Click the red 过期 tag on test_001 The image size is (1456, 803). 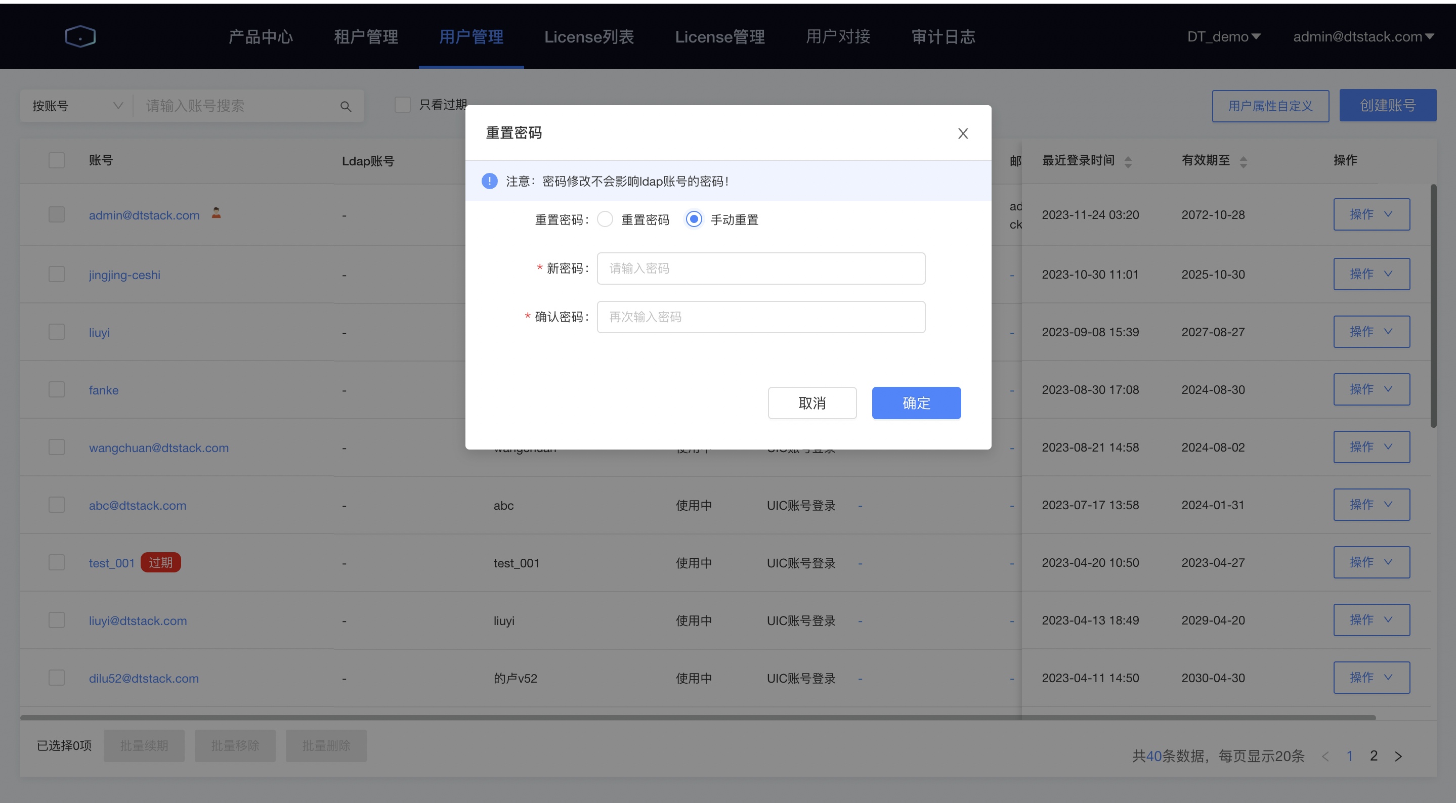(x=160, y=563)
